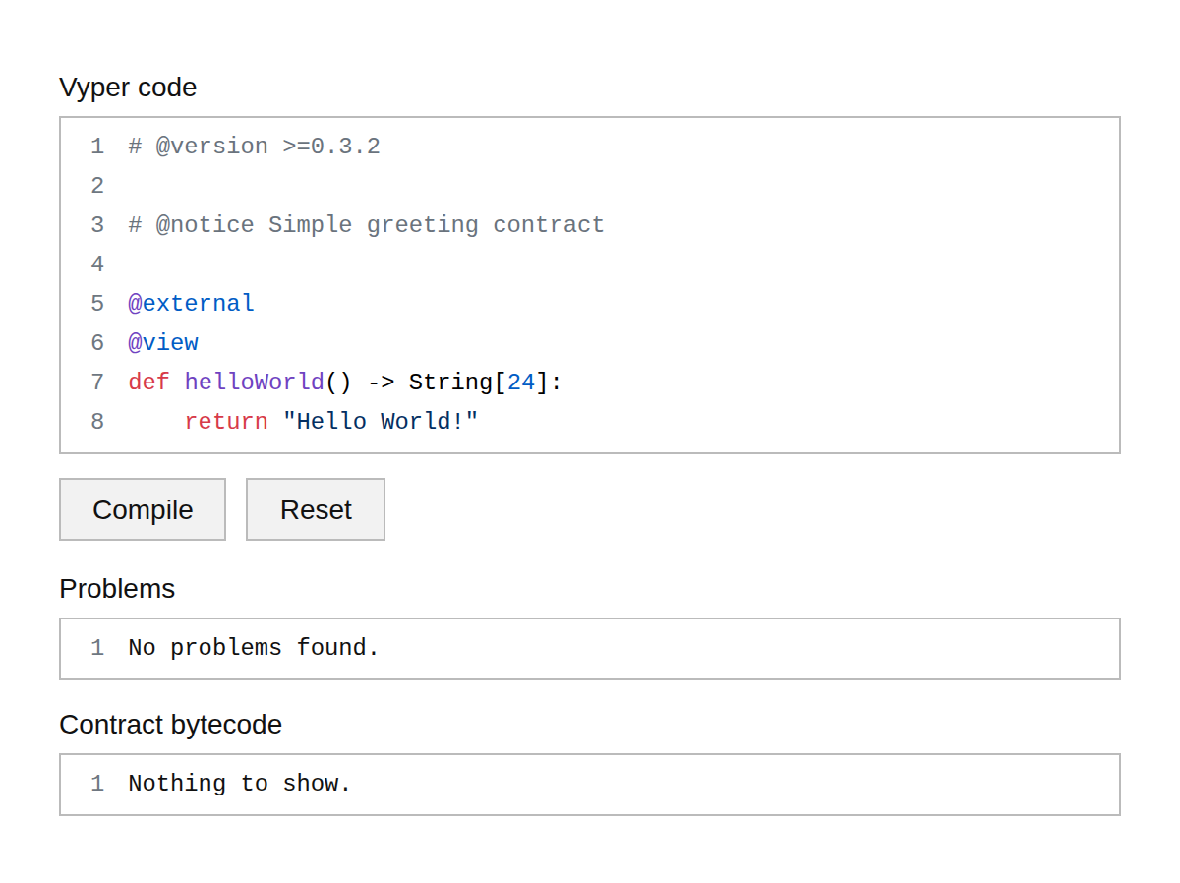Click the 'Contract bytecode' heading
Viewport: 1180px width, 883px height.
[170, 725]
